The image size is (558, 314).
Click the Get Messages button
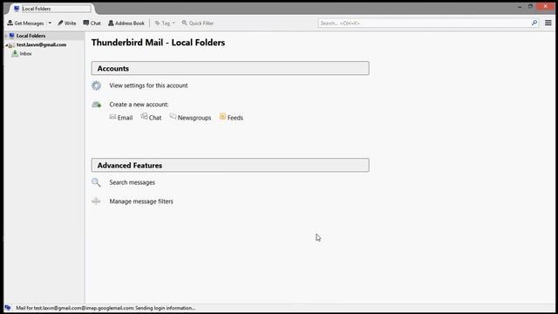pos(25,24)
